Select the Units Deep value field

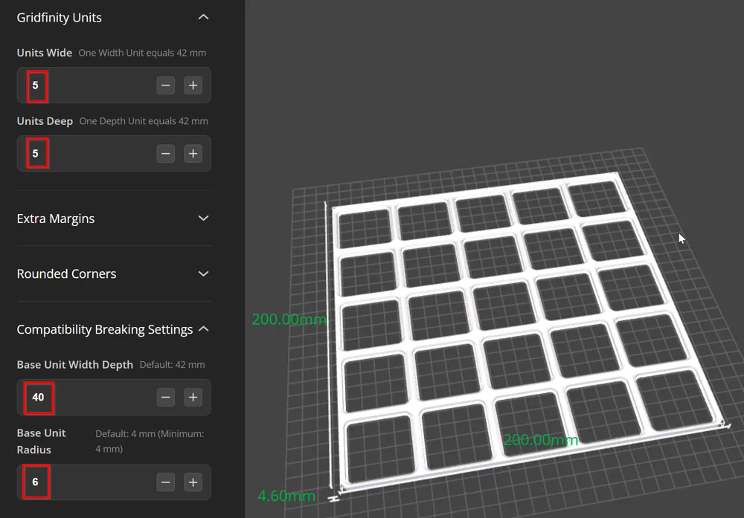36,153
